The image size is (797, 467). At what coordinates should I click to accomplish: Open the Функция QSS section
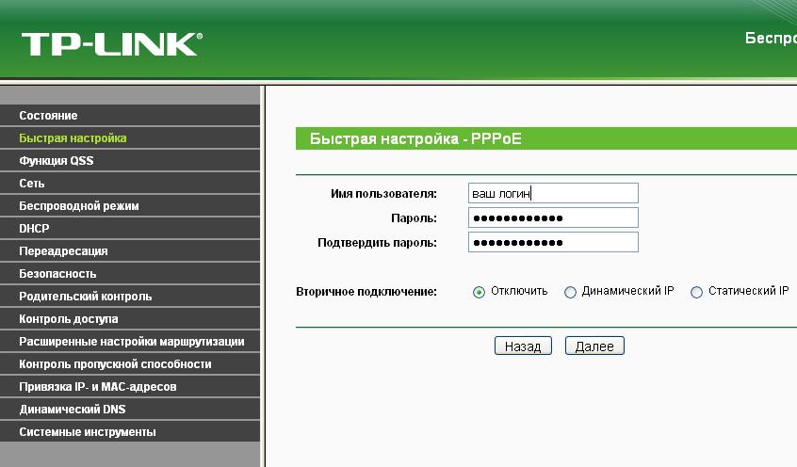130,161
